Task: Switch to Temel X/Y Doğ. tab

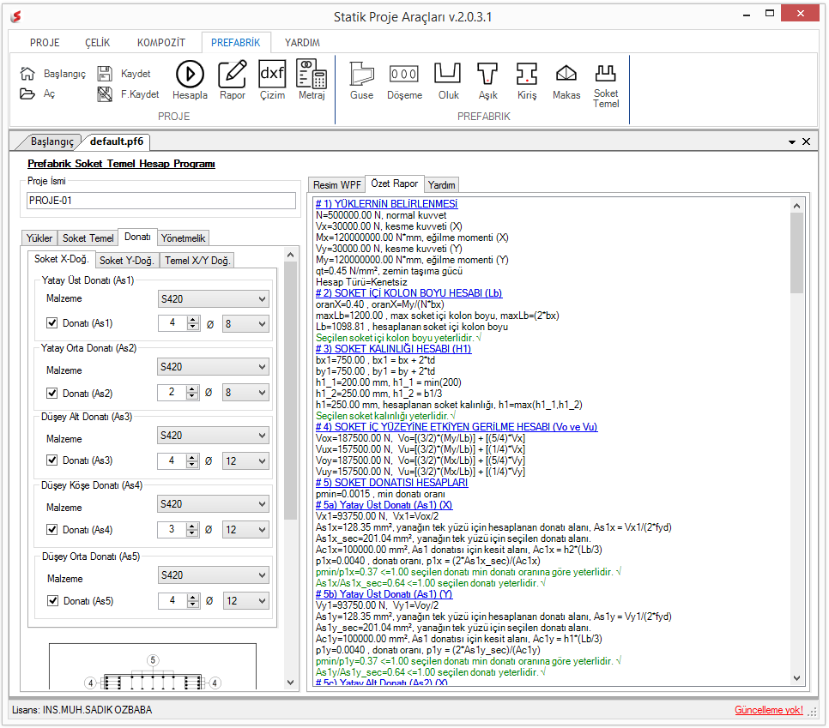Action: (197, 261)
